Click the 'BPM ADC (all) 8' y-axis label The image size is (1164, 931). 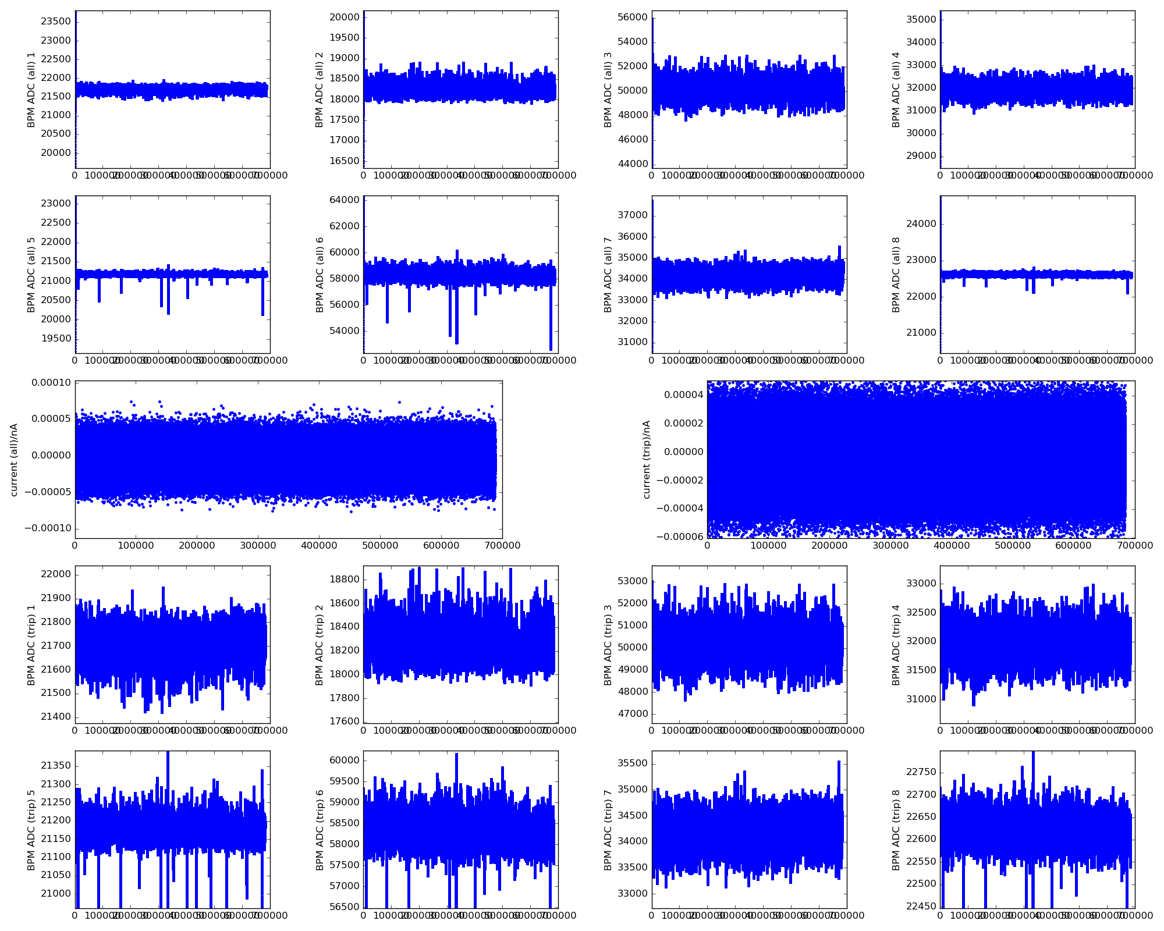tap(896, 275)
